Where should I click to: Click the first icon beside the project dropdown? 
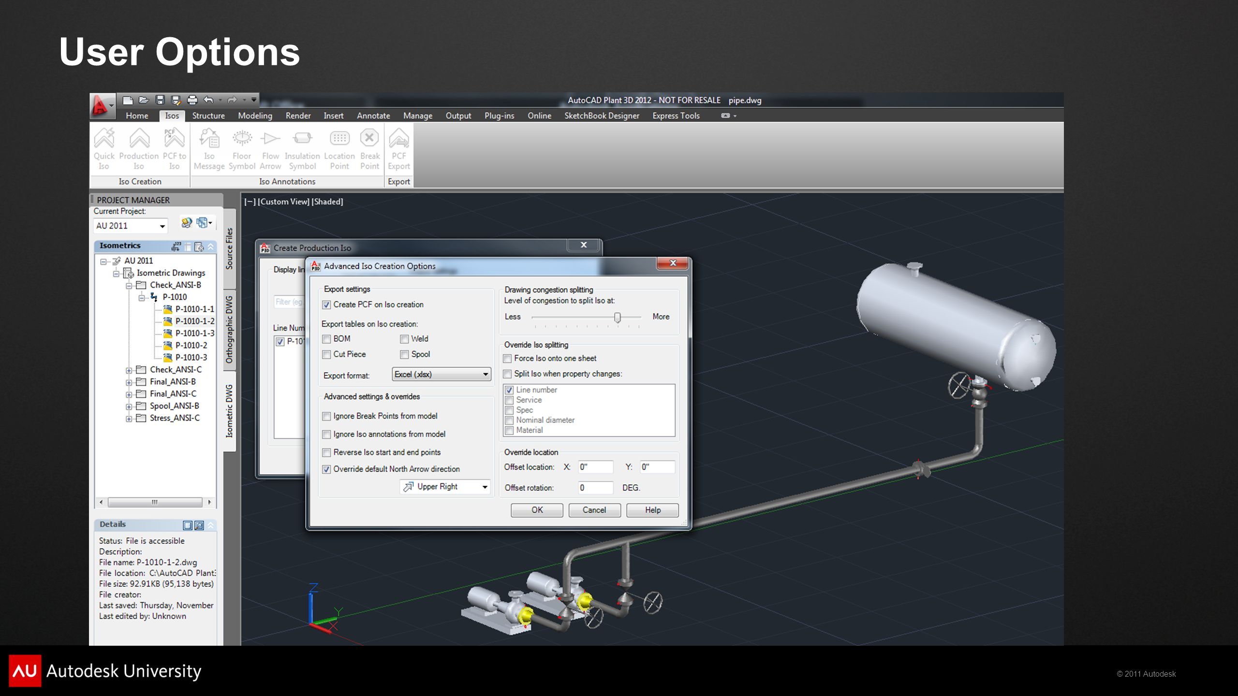click(186, 222)
